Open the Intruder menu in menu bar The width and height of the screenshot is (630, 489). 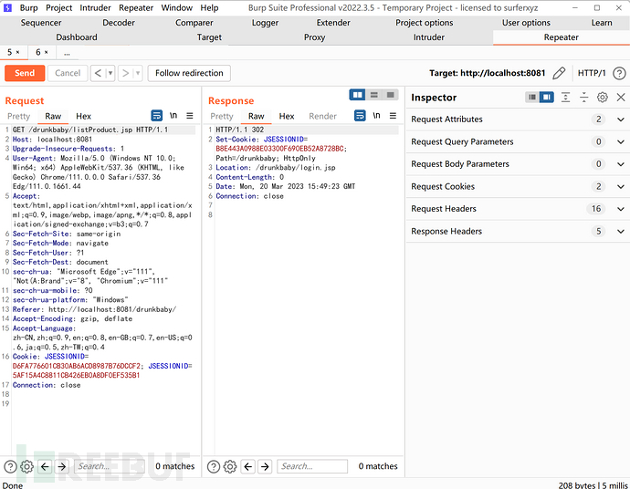point(95,7)
